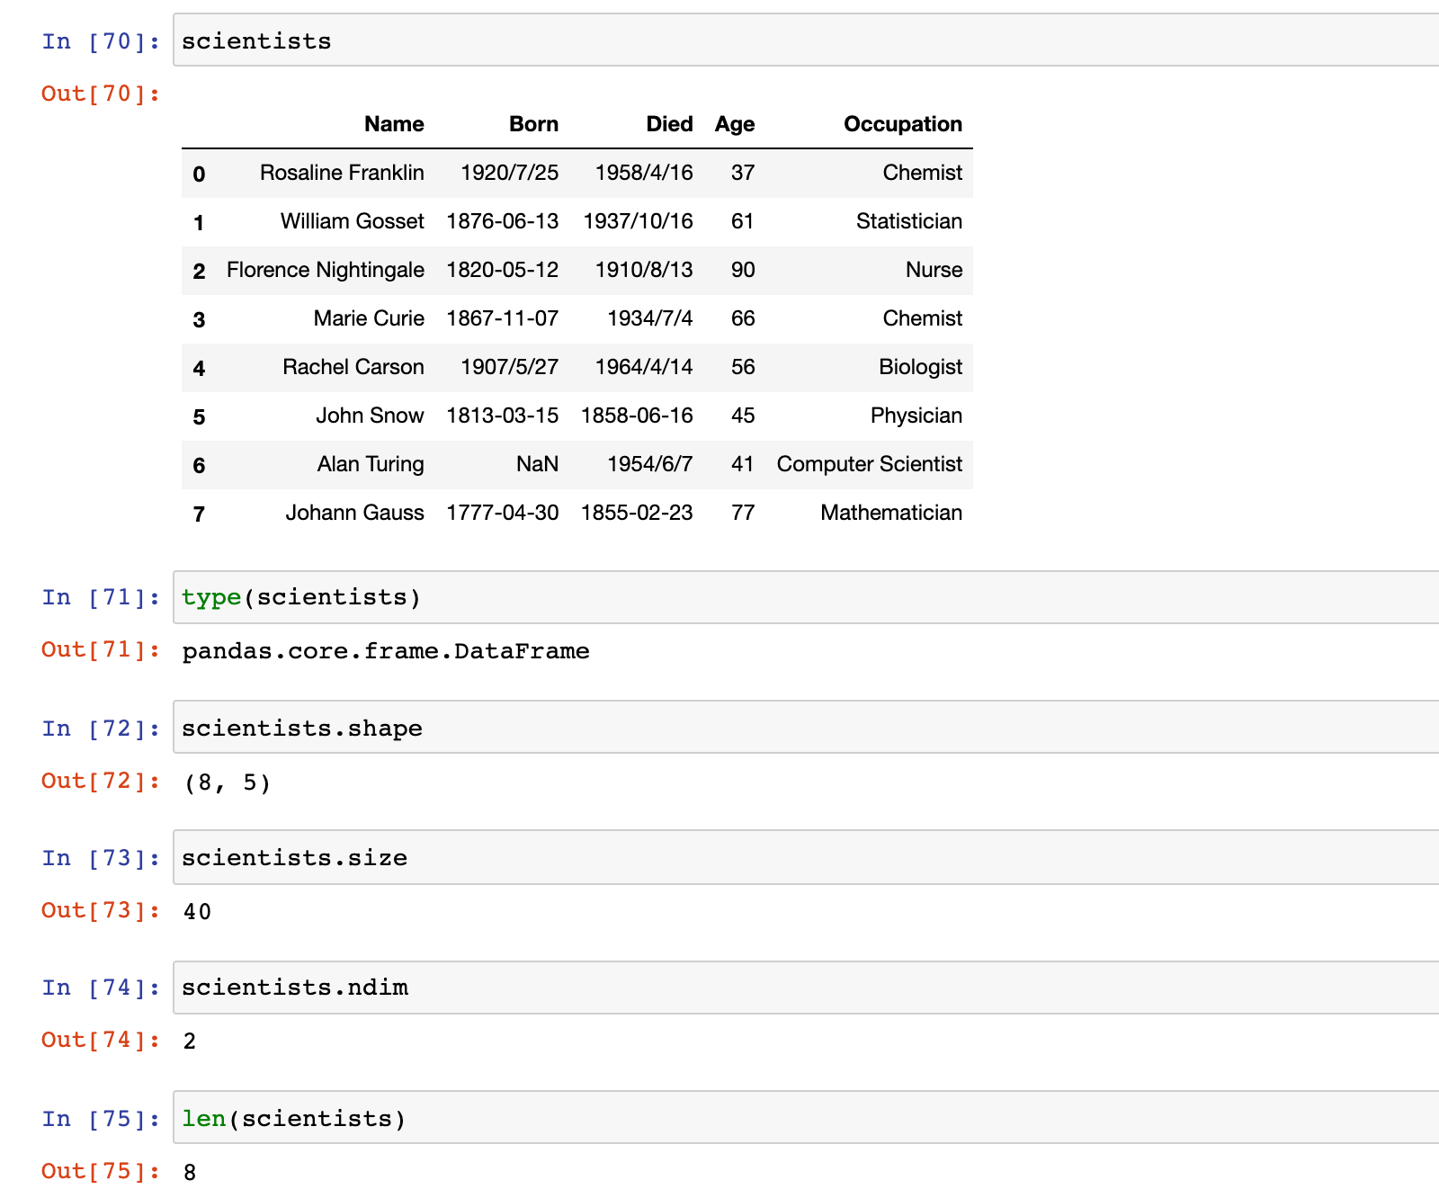
Task: Click the In [73] prompt label
Action: (x=101, y=858)
